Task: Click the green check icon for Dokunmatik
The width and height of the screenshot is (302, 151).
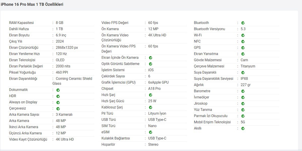Action: point(58,90)
